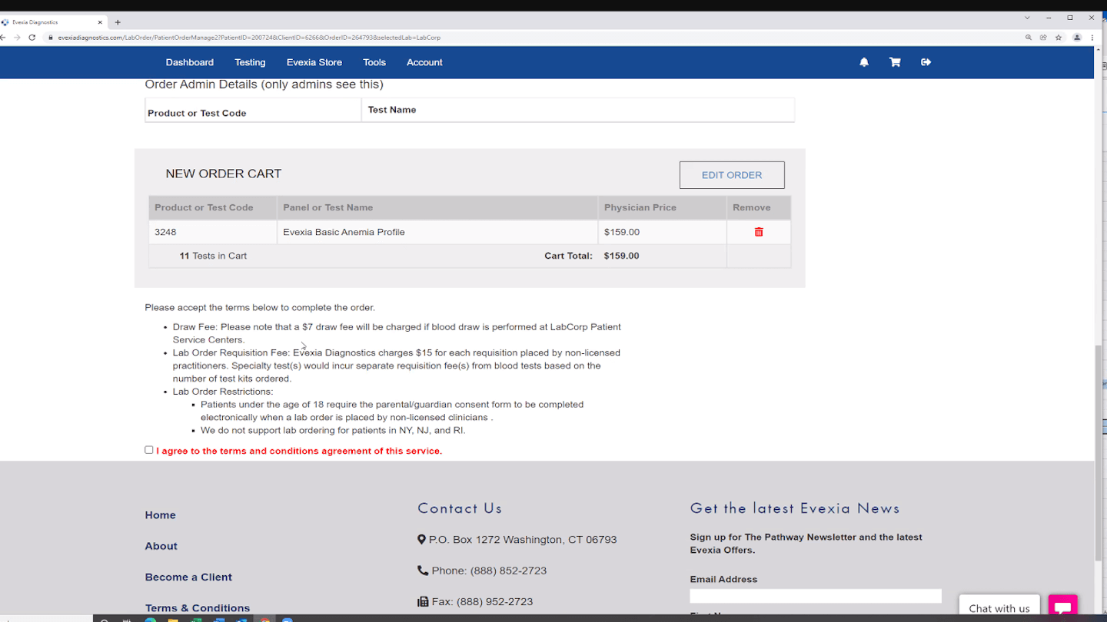Click the page vertical scrollbar thumb
This screenshot has height=622, width=1107.
pyautogui.click(x=1098, y=453)
